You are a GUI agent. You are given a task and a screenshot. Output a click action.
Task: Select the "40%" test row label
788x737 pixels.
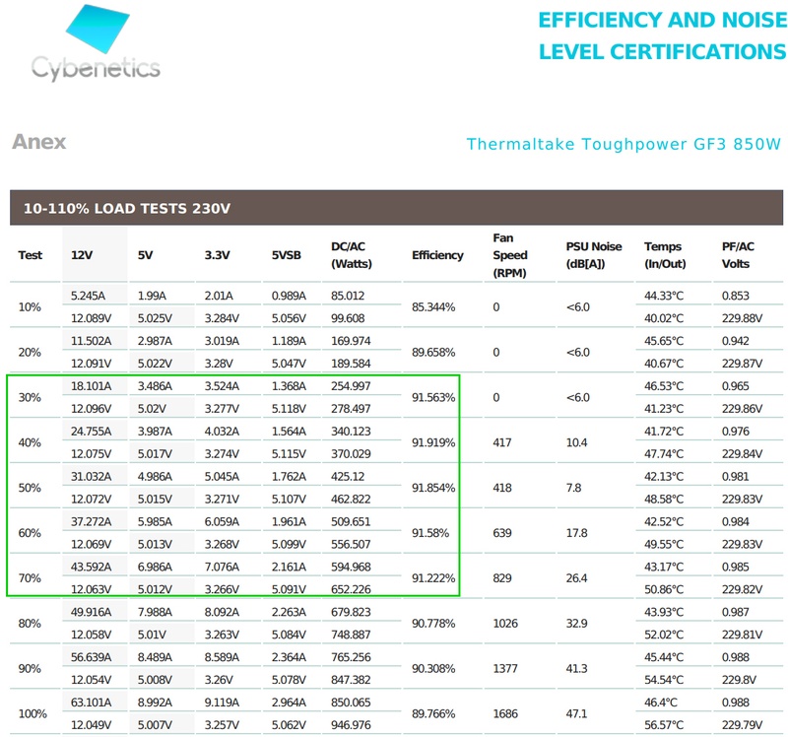pyautogui.click(x=30, y=443)
